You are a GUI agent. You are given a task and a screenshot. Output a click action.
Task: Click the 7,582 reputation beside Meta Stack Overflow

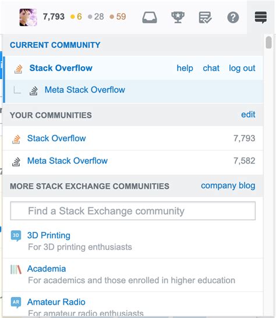245,161
